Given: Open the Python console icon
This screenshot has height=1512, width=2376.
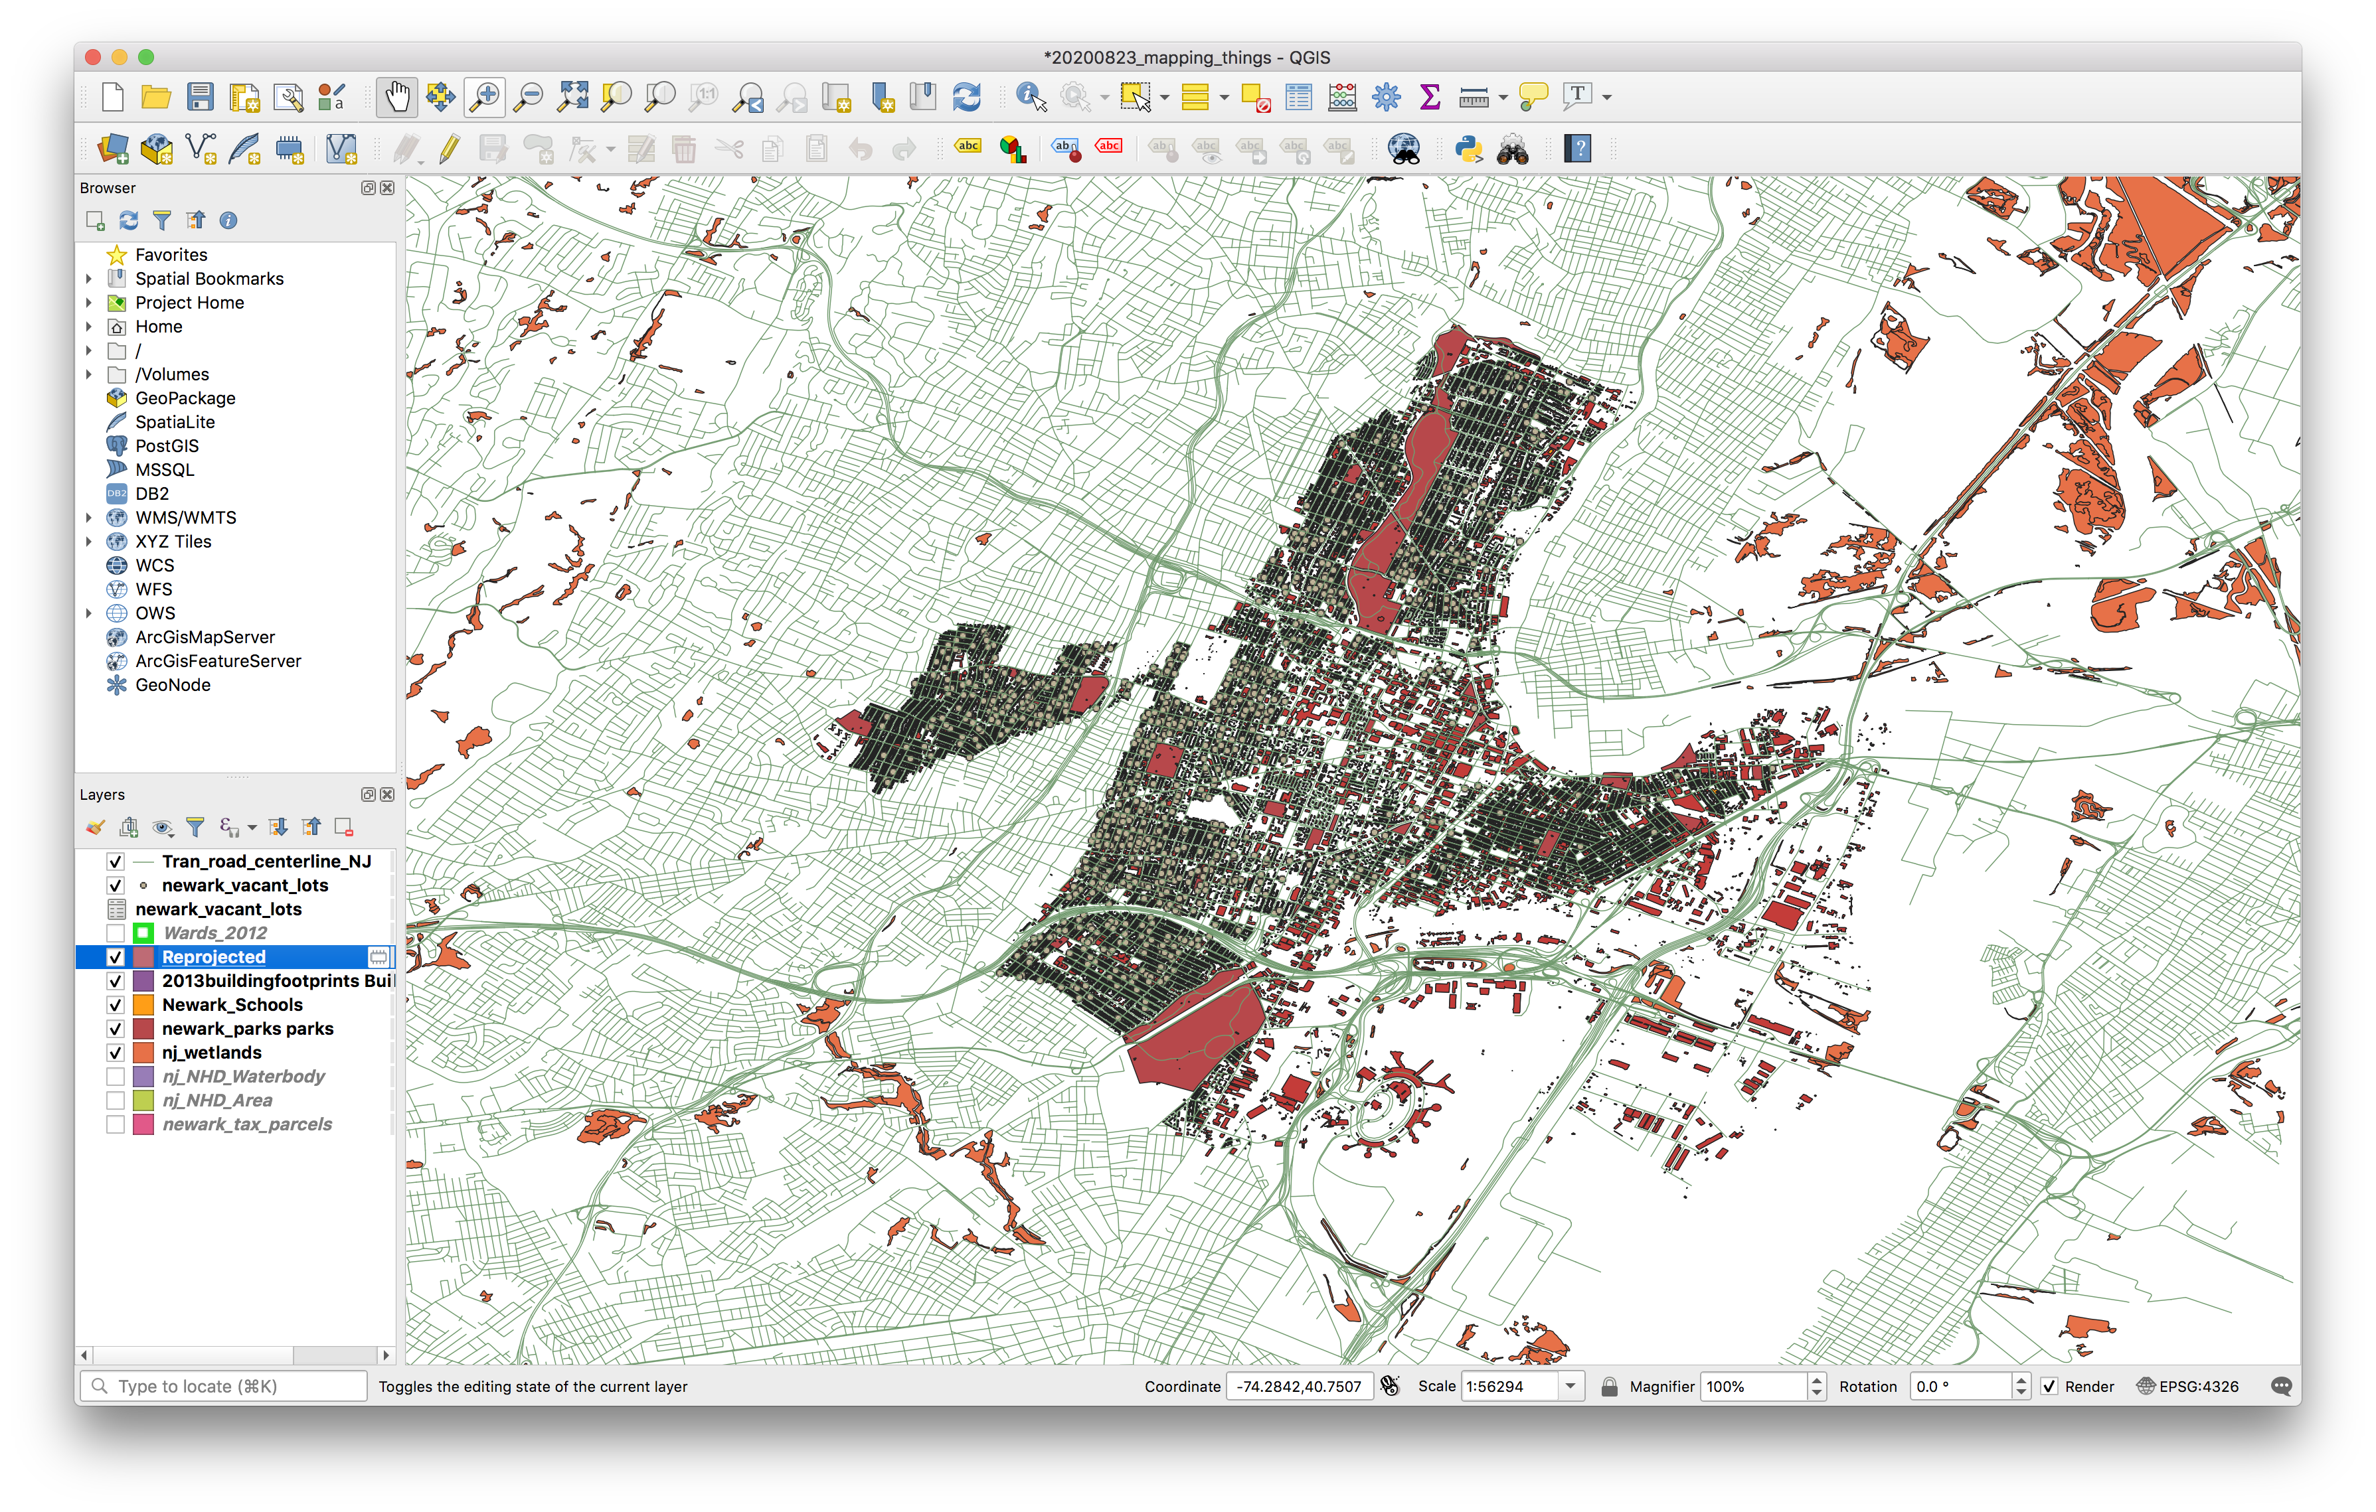Looking at the screenshot, I should pos(1468,149).
